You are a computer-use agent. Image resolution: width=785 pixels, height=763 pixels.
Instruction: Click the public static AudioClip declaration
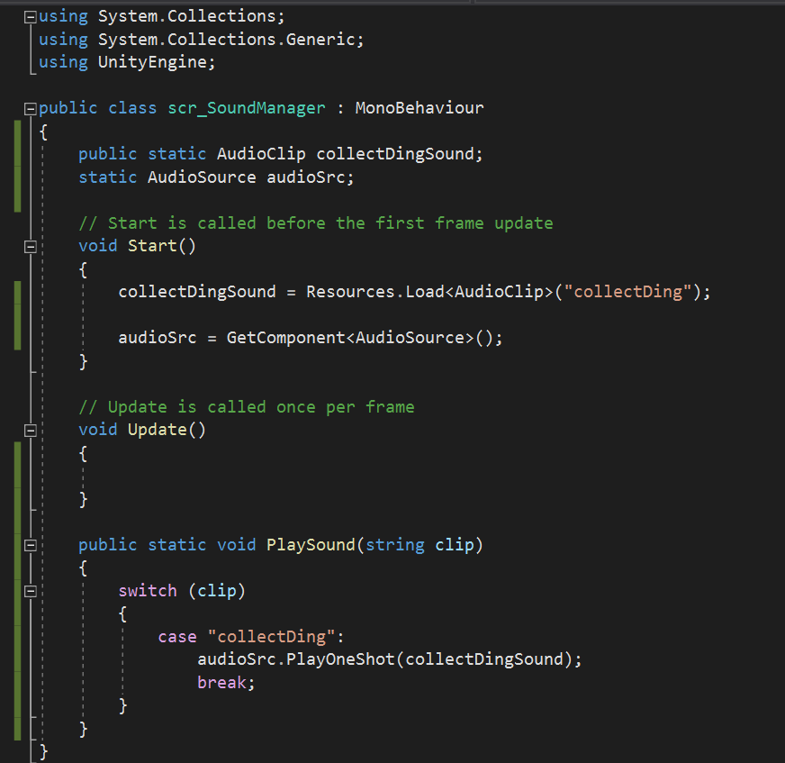[280, 154]
